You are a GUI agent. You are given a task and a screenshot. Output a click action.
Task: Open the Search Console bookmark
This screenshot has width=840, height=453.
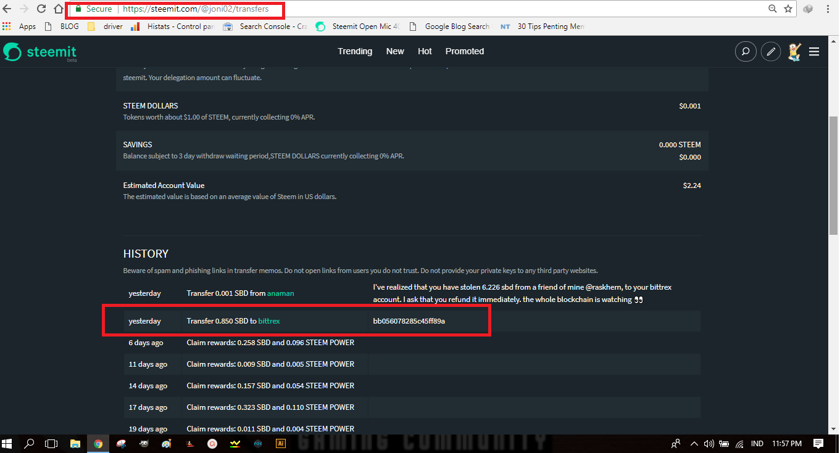point(265,27)
